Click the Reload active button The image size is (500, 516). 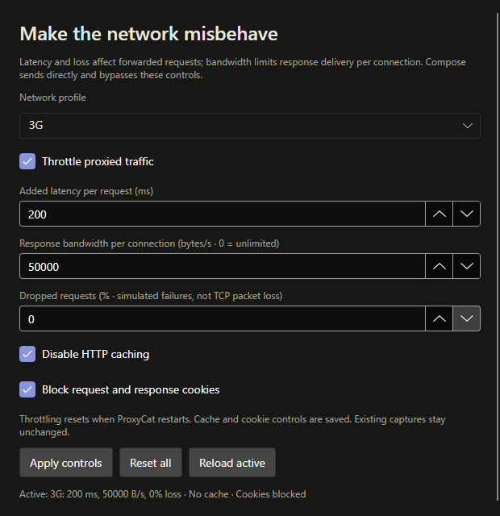point(232,463)
